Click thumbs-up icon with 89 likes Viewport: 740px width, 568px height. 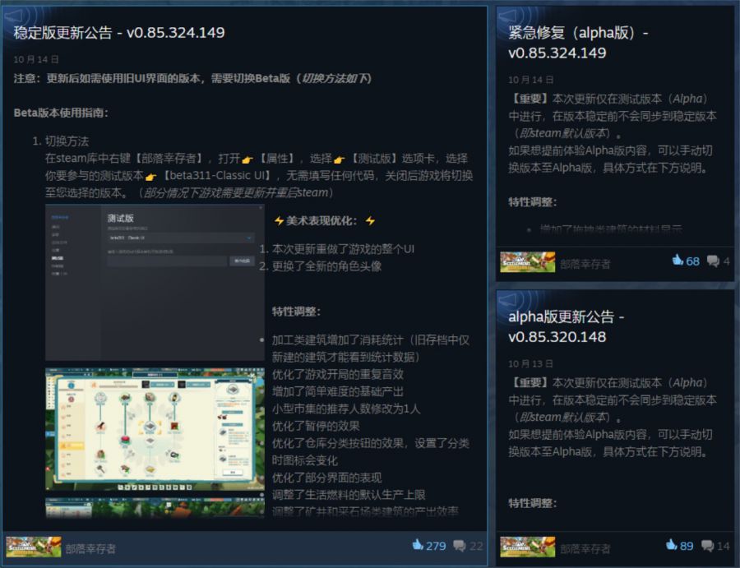(x=672, y=545)
